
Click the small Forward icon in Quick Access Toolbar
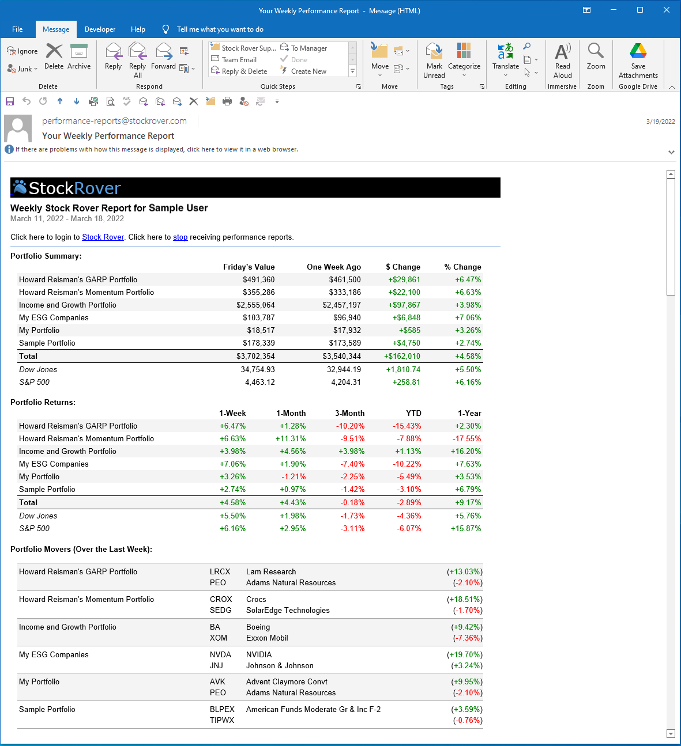click(177, 101)
